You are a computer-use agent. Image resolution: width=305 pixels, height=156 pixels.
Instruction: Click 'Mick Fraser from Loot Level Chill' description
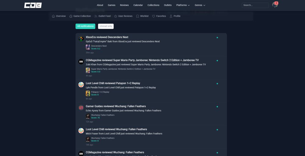click(x=124, y=134)
